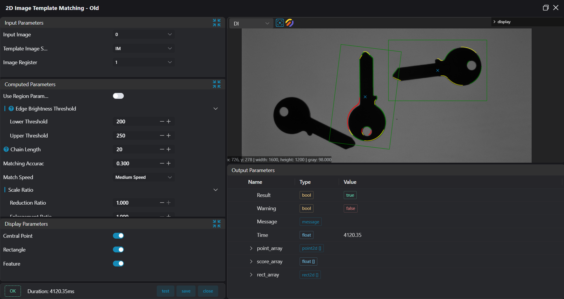
Task: Collapse the Computed Parameters panel
Action: [x=217, y=84]
